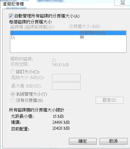Select drive D: in the drive list

68,37
